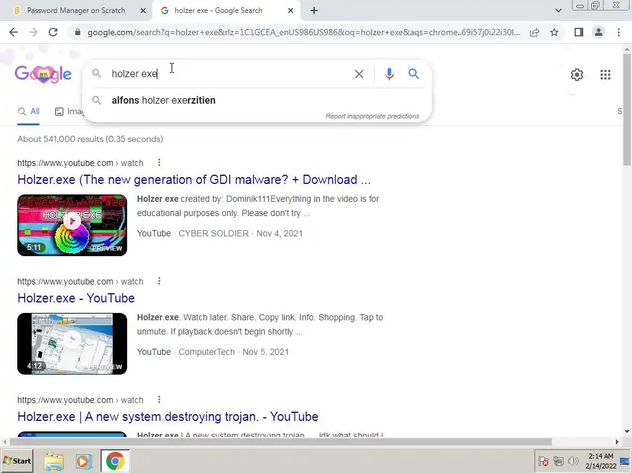The width and height of the screenshot is (632, 474).
Task: Start voice search with microphone
Action: pyautogui.click(x=389, y=74)
